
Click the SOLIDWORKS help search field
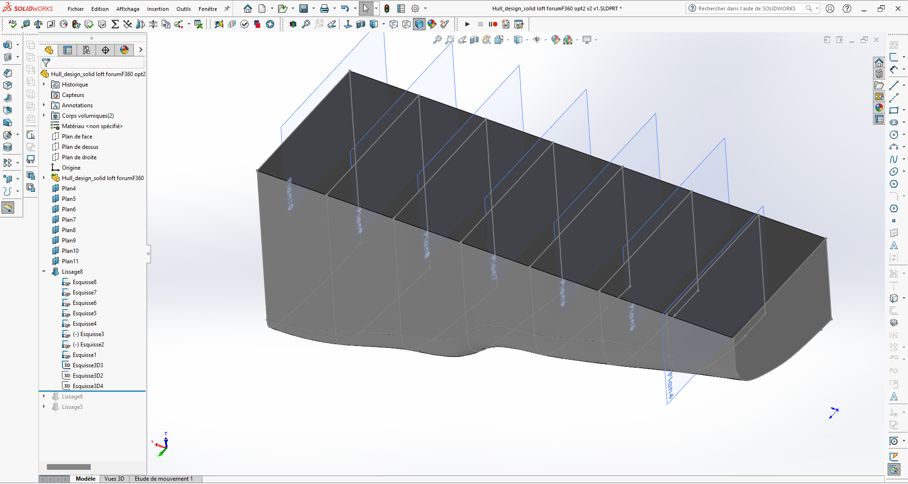tap(746, 9)
